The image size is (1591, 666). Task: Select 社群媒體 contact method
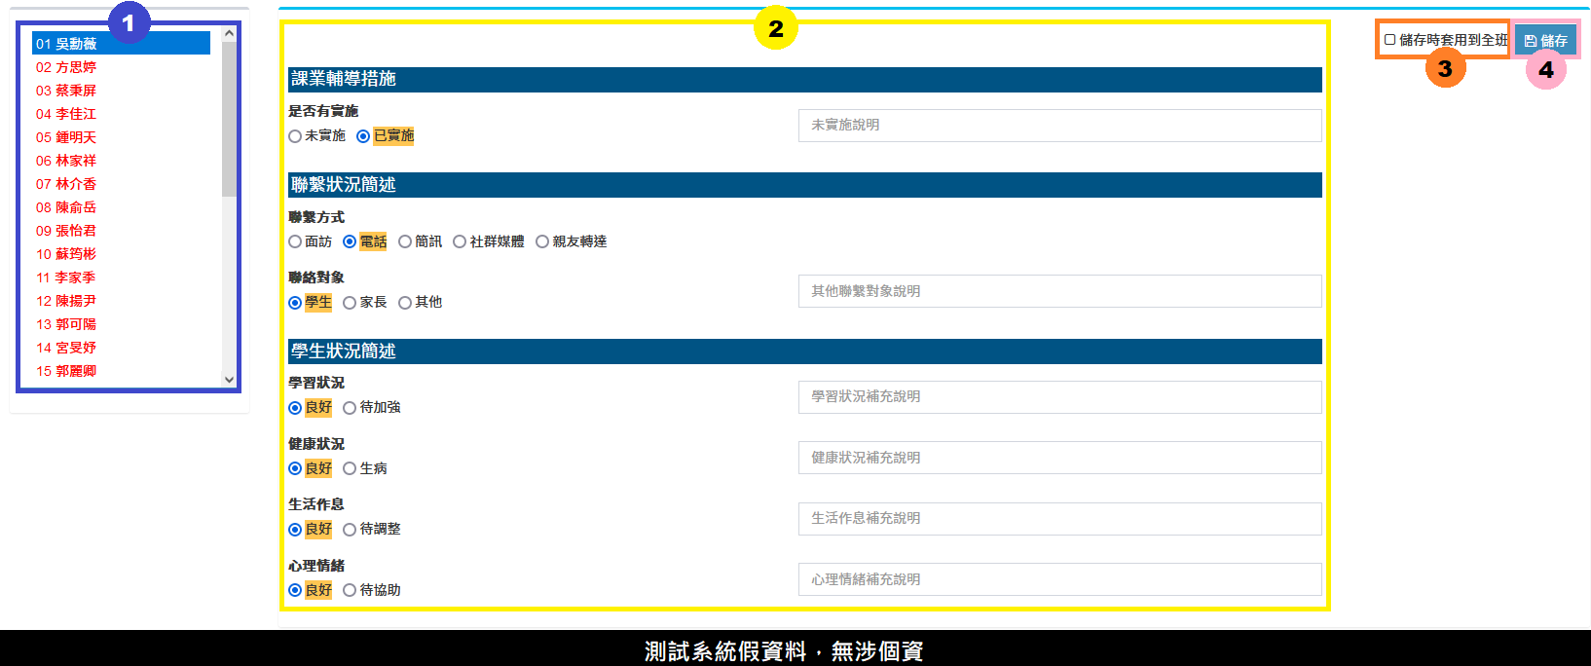coord(460,242)
